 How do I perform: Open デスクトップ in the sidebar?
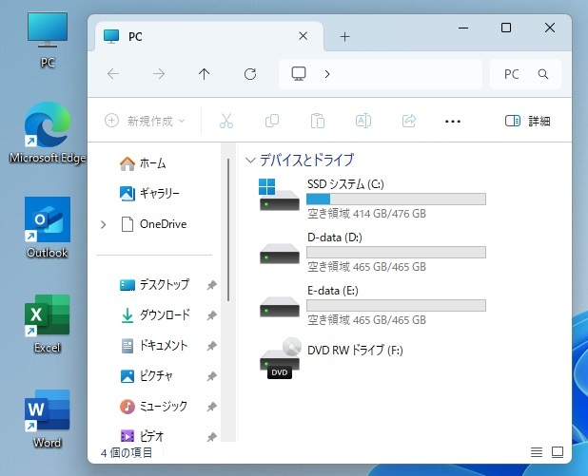click(x=154, y=285)
